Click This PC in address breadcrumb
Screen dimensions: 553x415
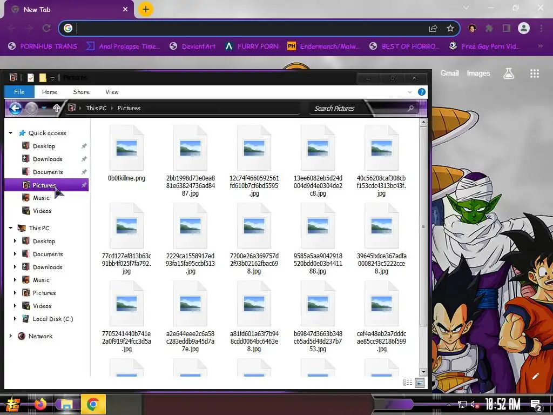[x=96, y=108]
